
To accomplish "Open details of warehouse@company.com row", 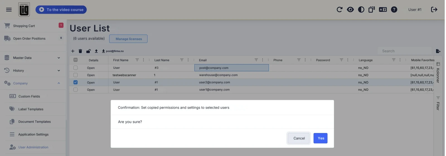I will (91, 75).
